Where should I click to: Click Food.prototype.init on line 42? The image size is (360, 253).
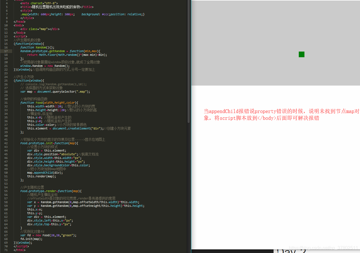click(37, 143)
